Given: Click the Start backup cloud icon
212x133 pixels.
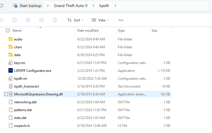Looking at the screenshot, I should point(15,6).
